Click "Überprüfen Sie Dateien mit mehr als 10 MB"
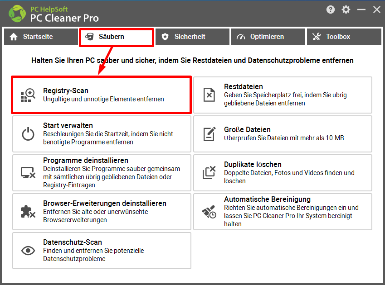This screenshot has width=385, height=285. coord(284,138)
